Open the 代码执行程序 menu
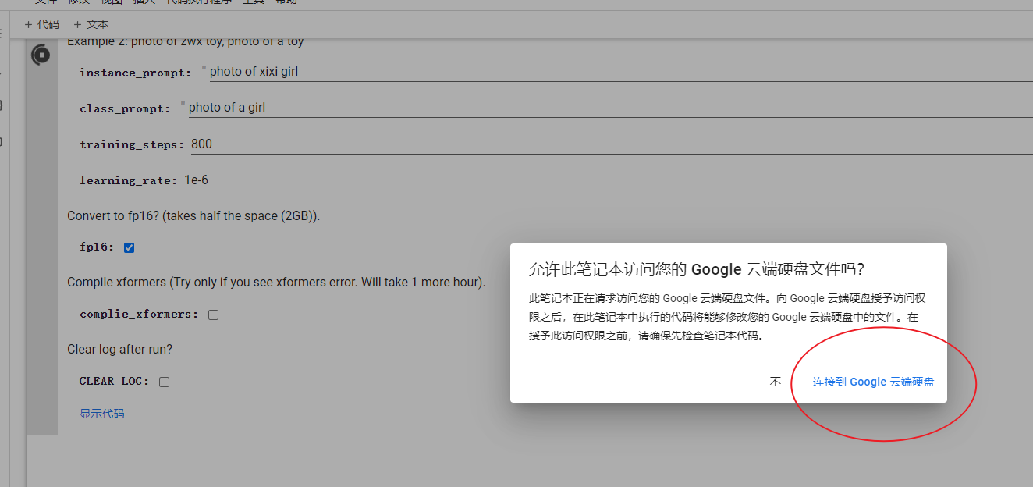 click(197, 2)
